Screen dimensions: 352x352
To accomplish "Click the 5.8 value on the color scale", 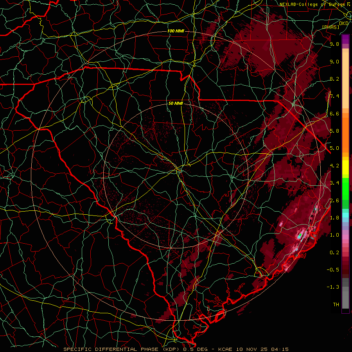I will [x=334, y=131].
